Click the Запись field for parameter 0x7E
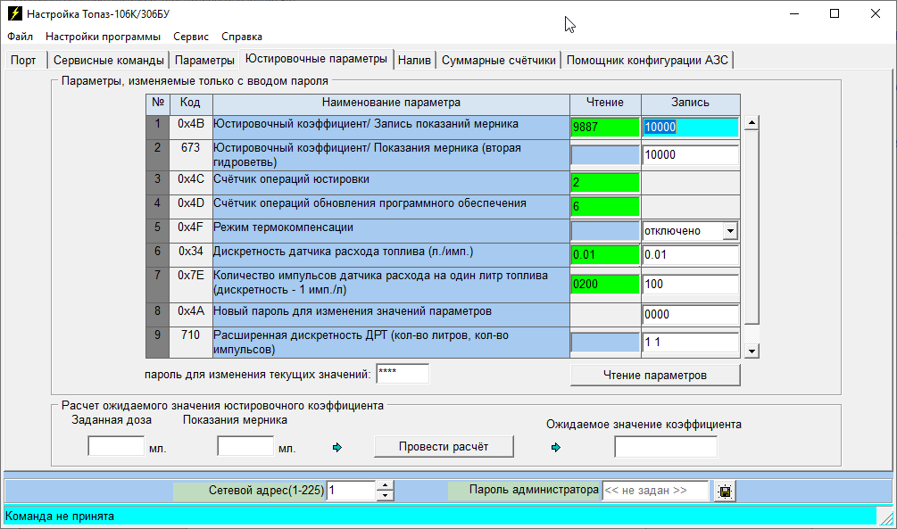The width and height of the screenshot is (897, 529). click(x=691, y=285)
